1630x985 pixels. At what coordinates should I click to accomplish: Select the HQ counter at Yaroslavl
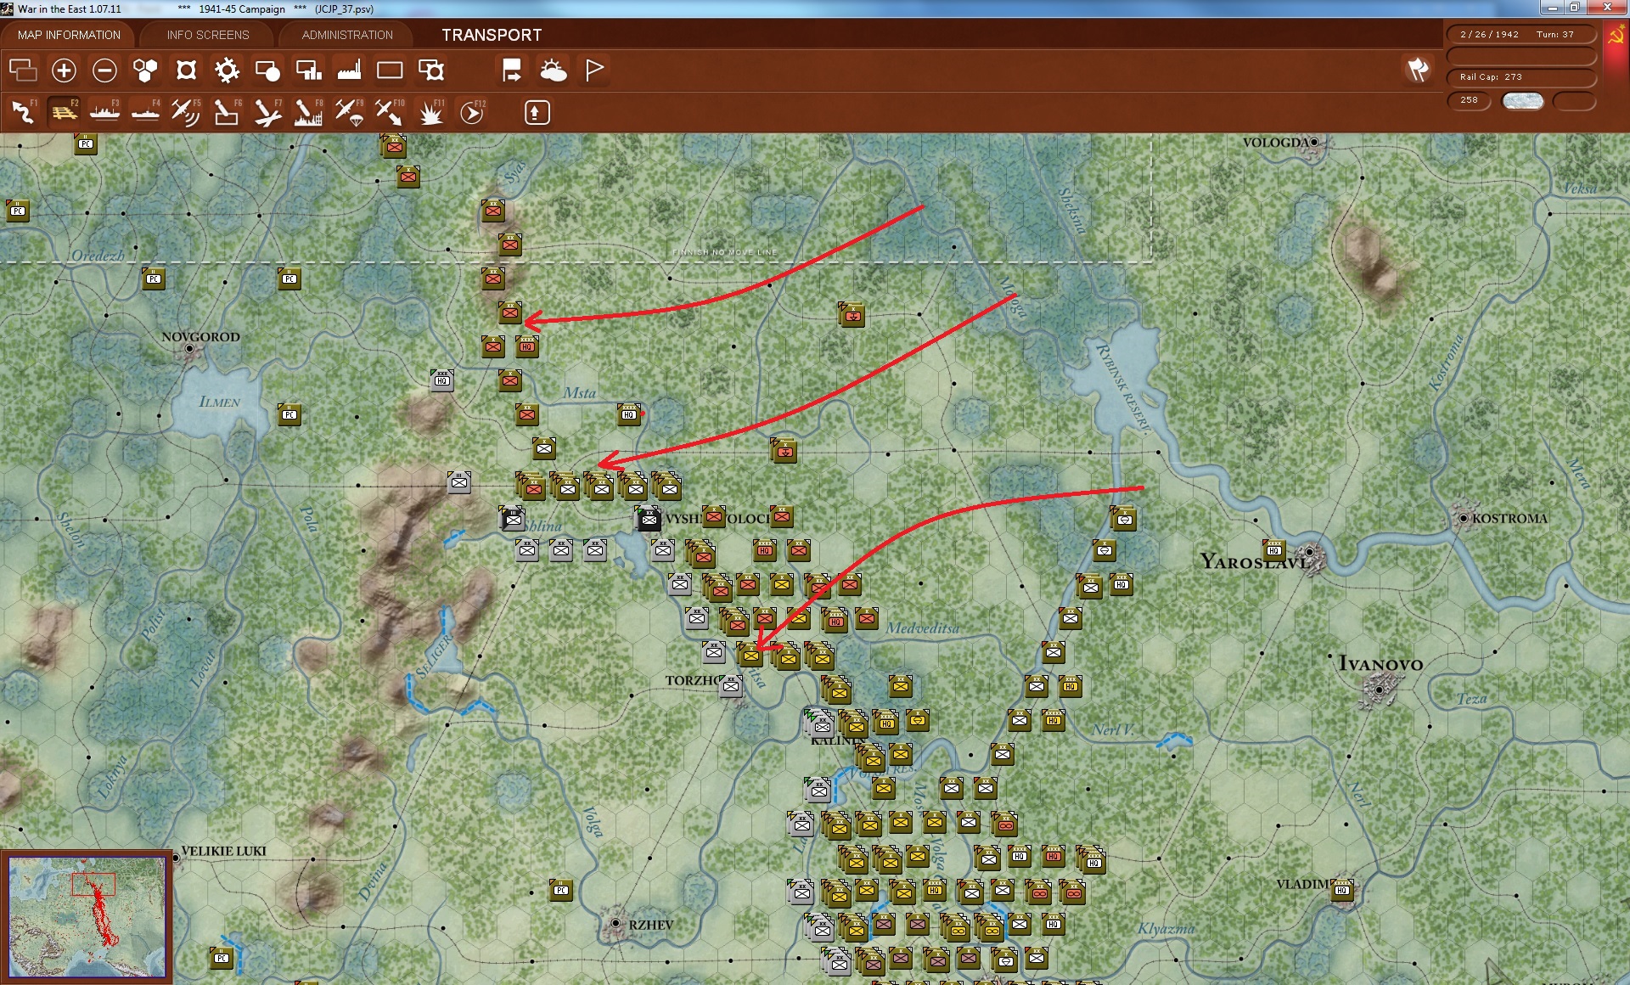[x=1274, y=549]
